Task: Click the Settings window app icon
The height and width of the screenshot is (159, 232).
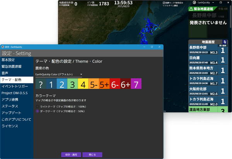Action: 3,47
